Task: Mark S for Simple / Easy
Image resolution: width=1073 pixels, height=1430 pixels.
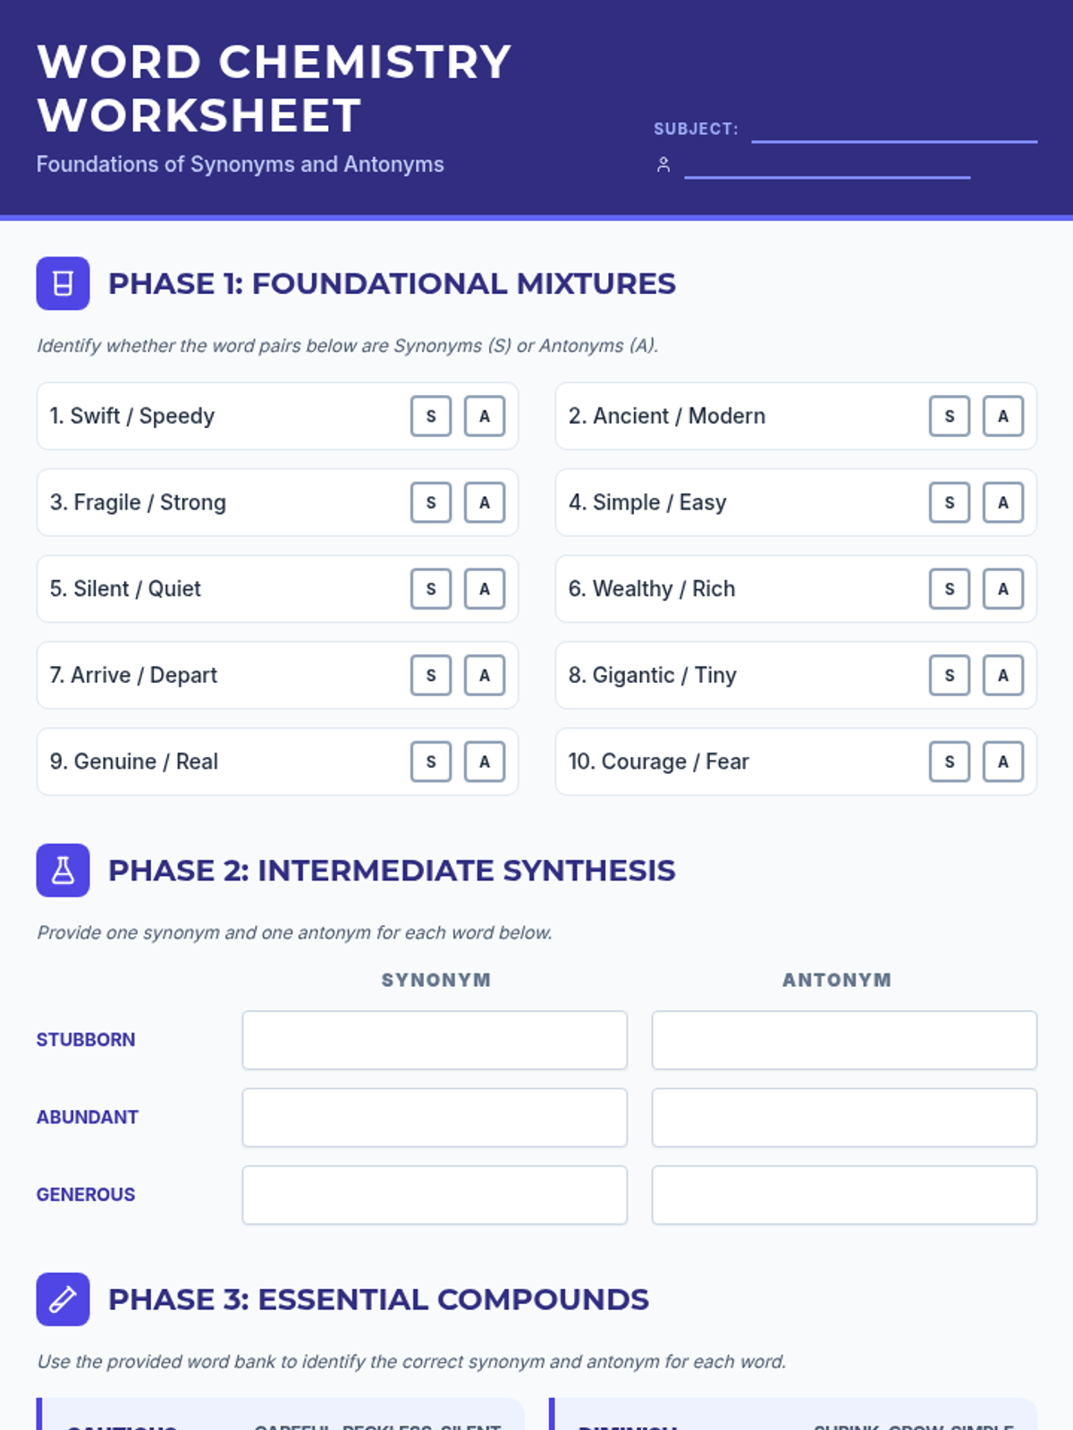Action: [950, 502]
